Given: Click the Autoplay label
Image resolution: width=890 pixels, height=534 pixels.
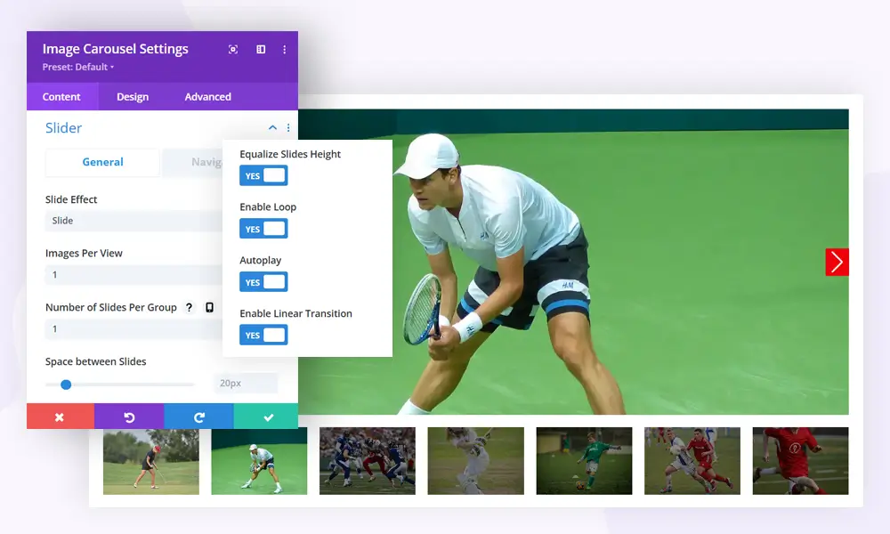Looking at the screenshot, I should (x=261, y=261).
